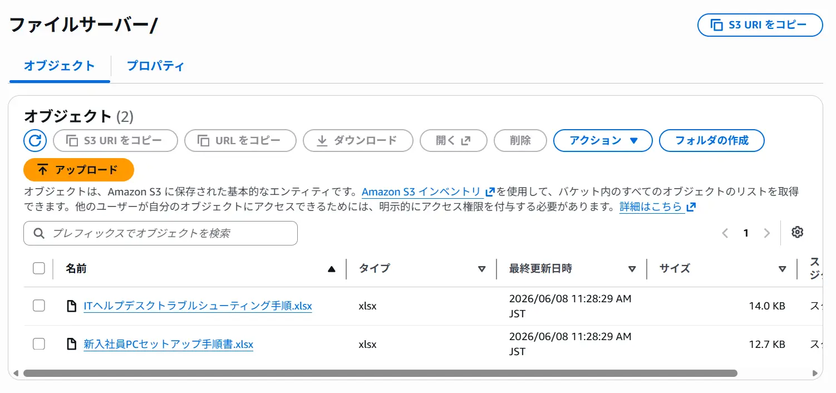This screenshot has width=836, height=393.
Task: Open the Amazon S3 インベントリ link
Action: point(421,192)
